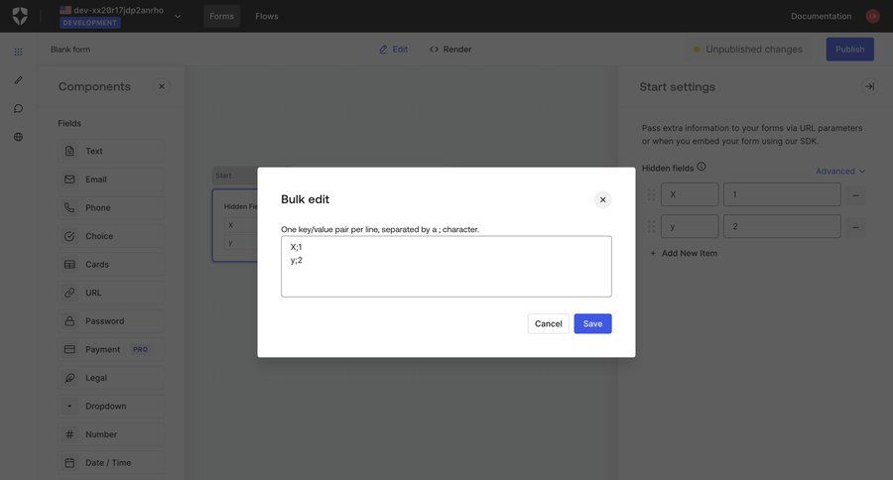Add the Phone field component
The height and width of the screenshot is (480, 893).
pos(110,208)
